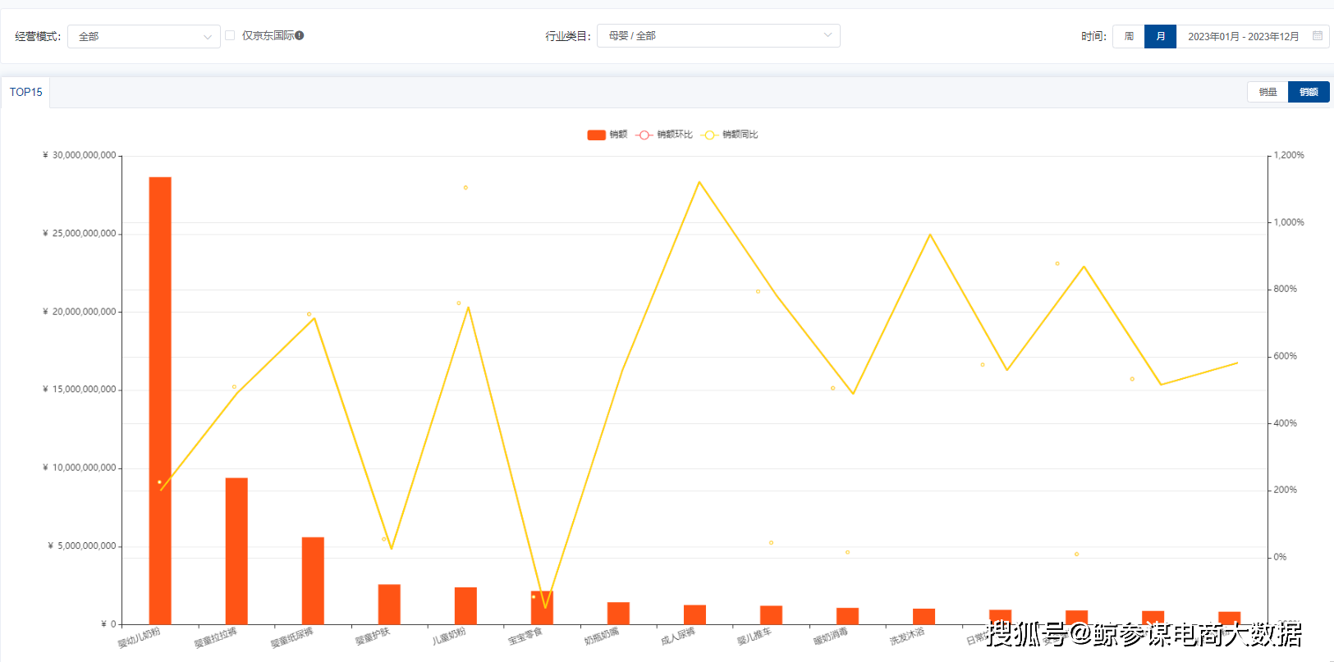This screenshot has height=662, width=1334.
Task: Click the 婴幼儿奶粉 axis label
Action: tap(139, 637)
